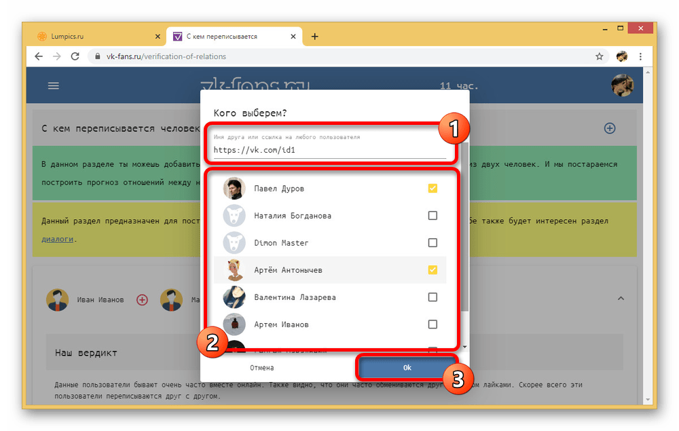Select Наталия Богданова name in list

(x=293, y=216)
